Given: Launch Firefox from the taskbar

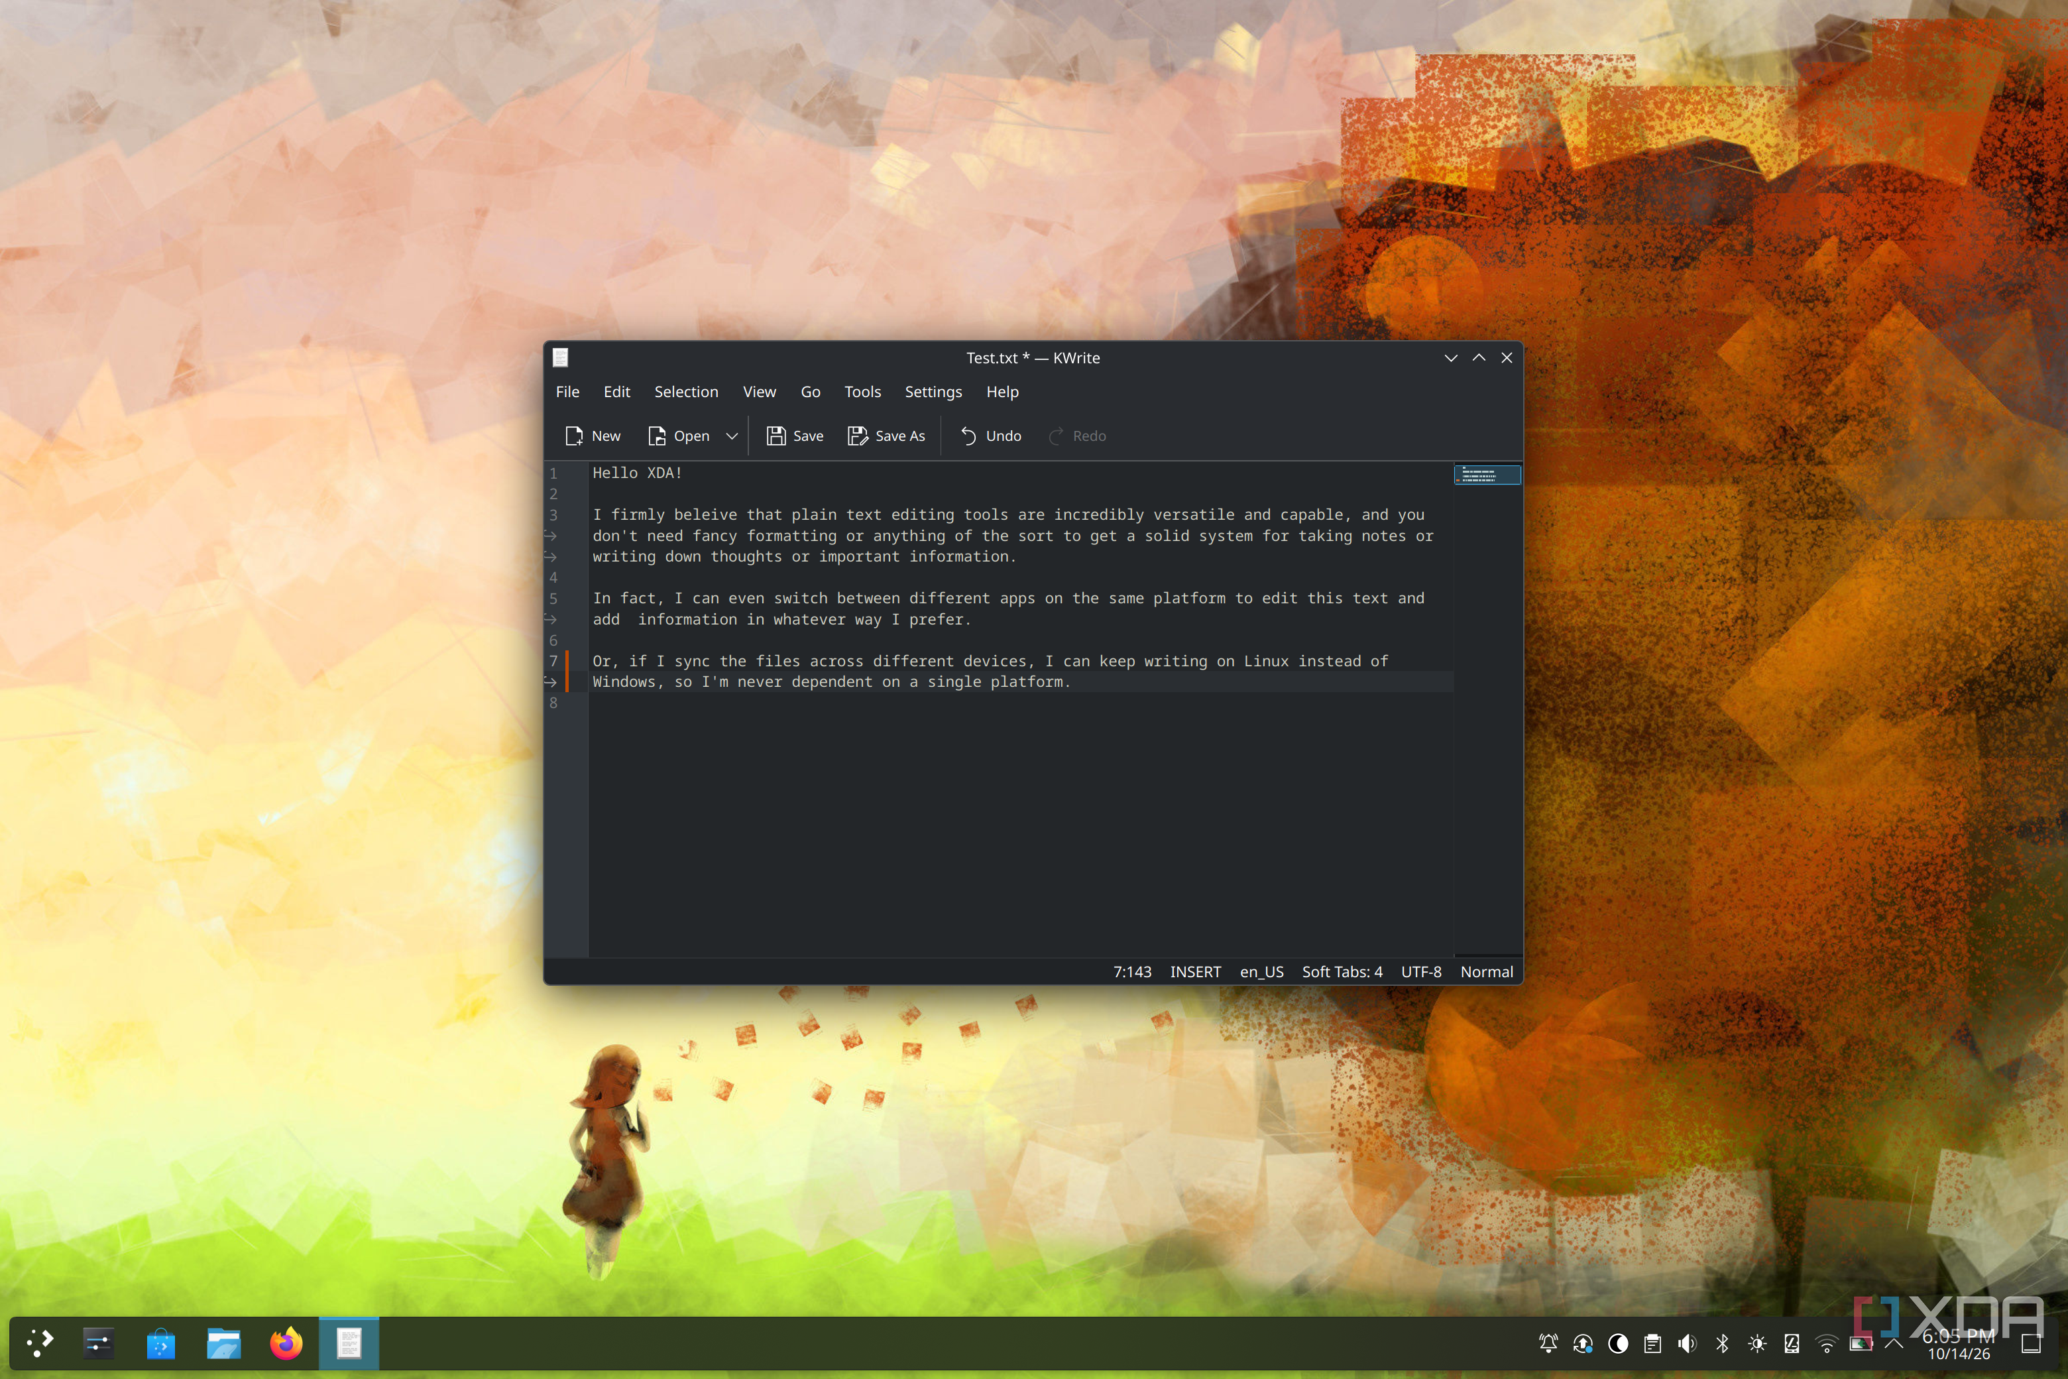Looking at the screenshot, I should tap(286, 1343).
